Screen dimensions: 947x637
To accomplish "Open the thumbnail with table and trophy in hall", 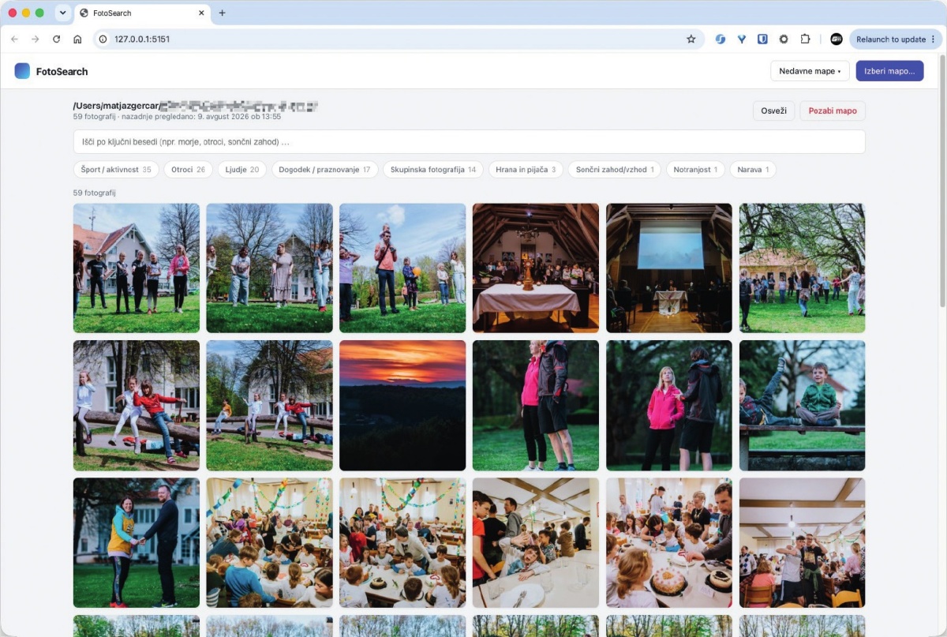I will 536,268.
